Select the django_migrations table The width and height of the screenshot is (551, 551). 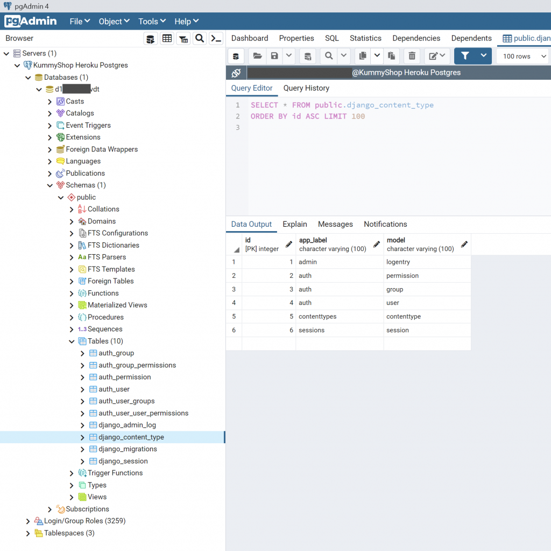[128, 449]
